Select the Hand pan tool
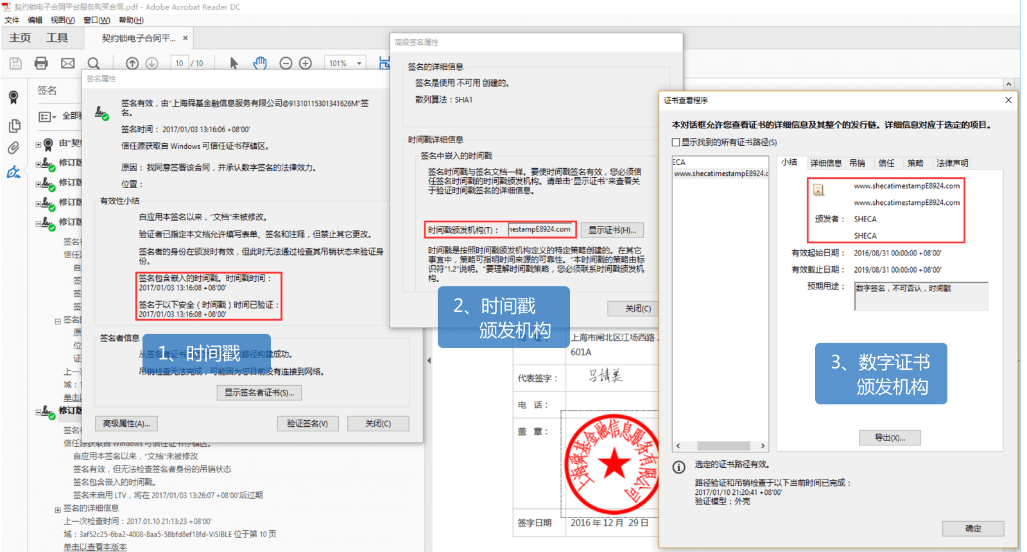The image size is (1027, 552). coord(260,63)
